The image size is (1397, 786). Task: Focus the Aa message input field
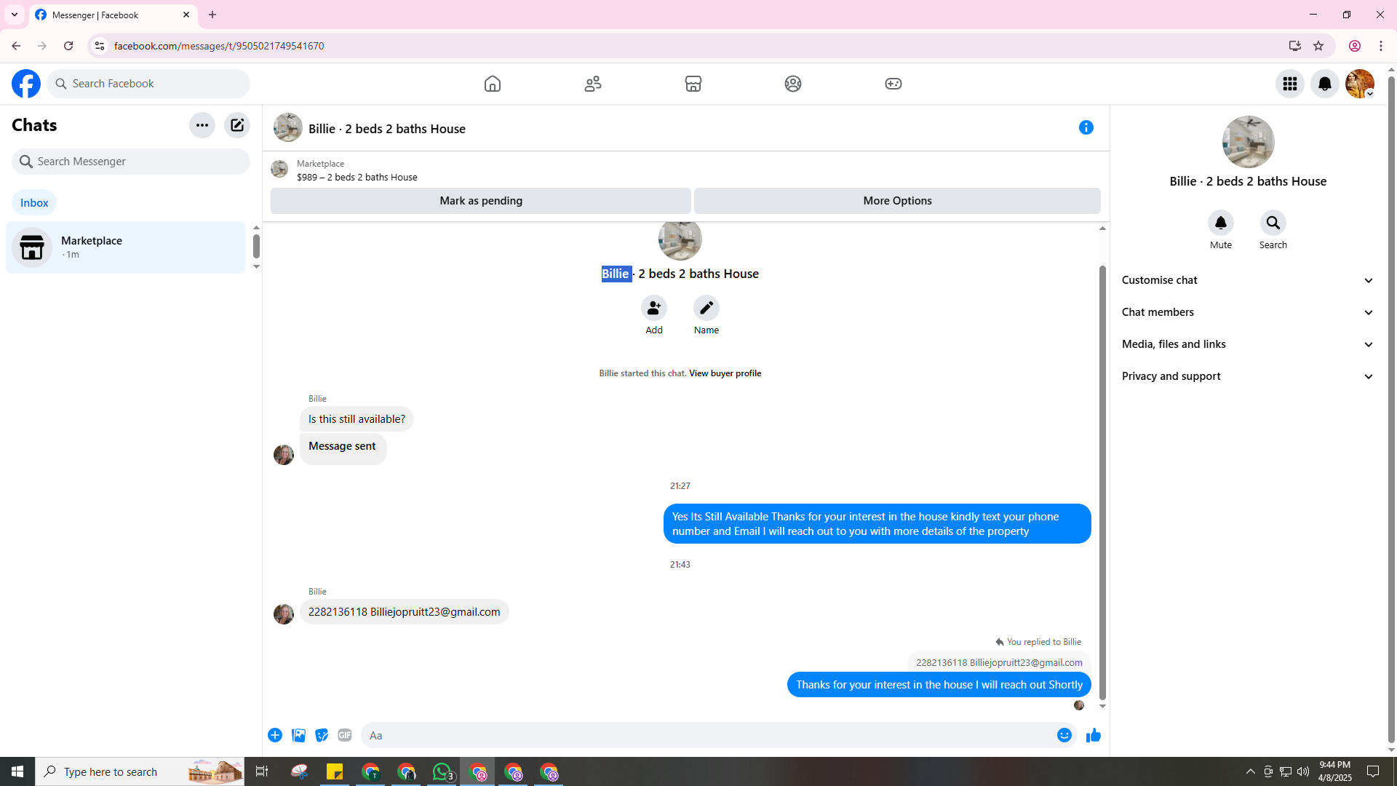[706, 735]
